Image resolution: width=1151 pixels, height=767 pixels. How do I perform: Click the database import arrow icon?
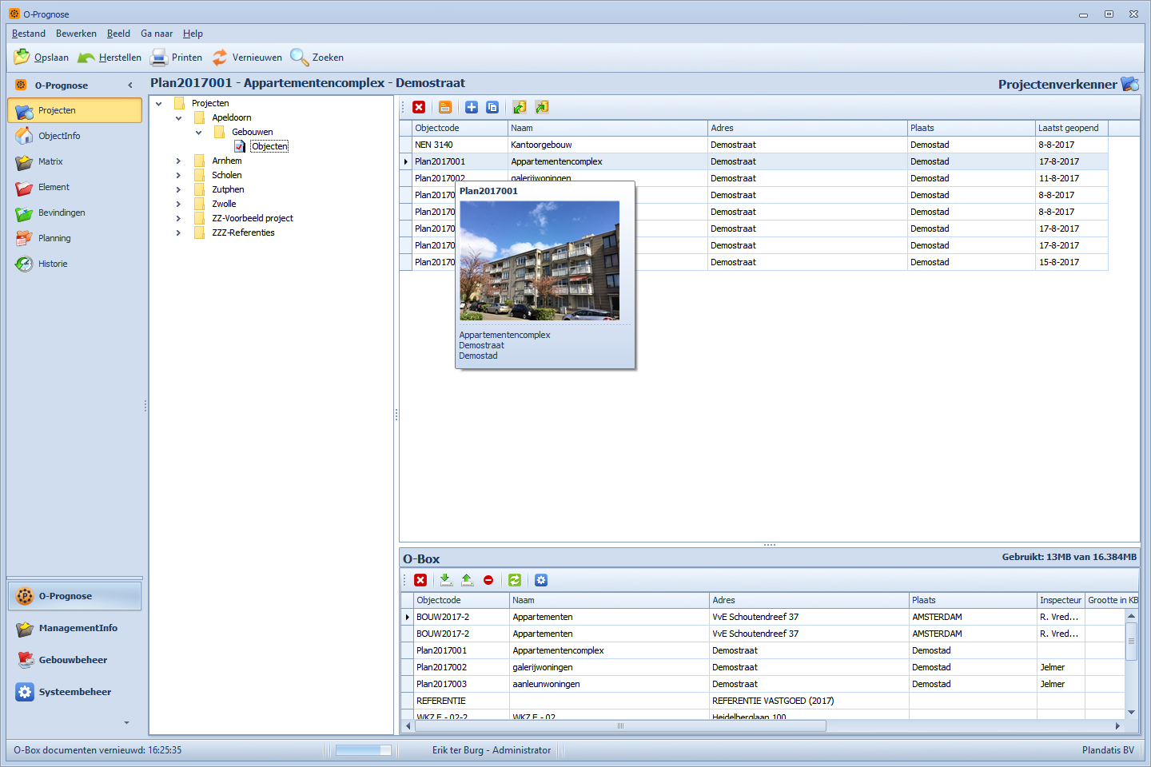point(520,107)
